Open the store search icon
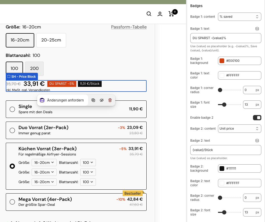Viewport: 265px width, 222px height. [149, 14]
